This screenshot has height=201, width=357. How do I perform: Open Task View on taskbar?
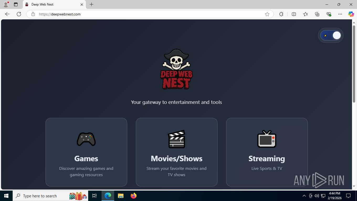pyautogui.click(x=94, y=196)
